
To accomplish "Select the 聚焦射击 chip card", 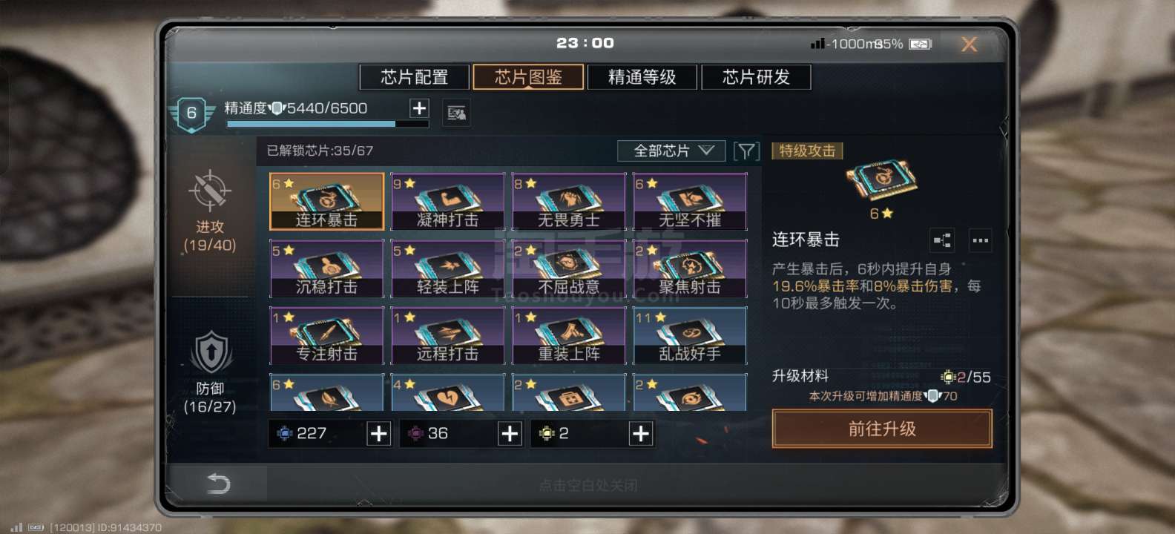I will pyautogui.click(x=690, y=268).
